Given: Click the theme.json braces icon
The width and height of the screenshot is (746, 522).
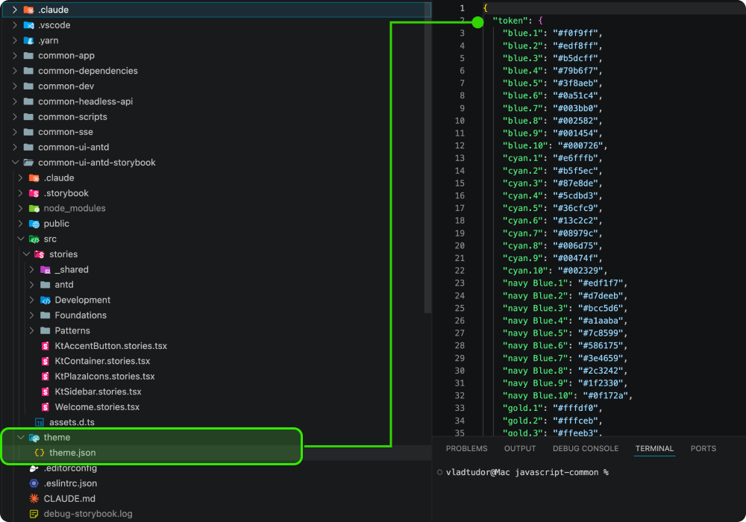Looking at the screenshot, I should point(40,453).
